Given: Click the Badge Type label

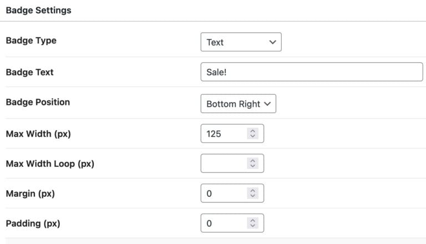Looking at the screenshot, I should (31, 40).
